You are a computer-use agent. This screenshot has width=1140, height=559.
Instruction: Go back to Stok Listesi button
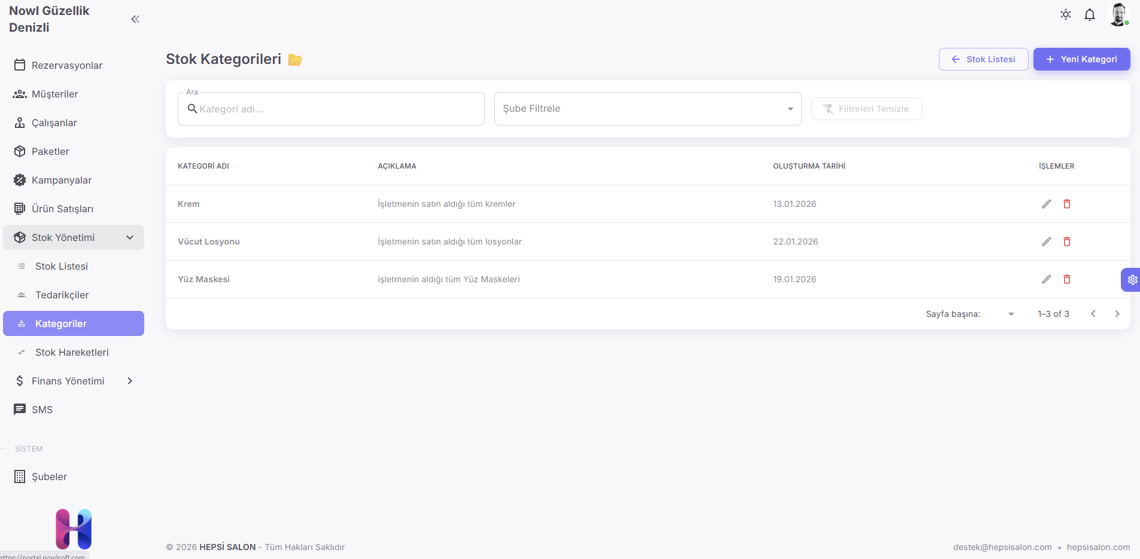tap(983, 59)
